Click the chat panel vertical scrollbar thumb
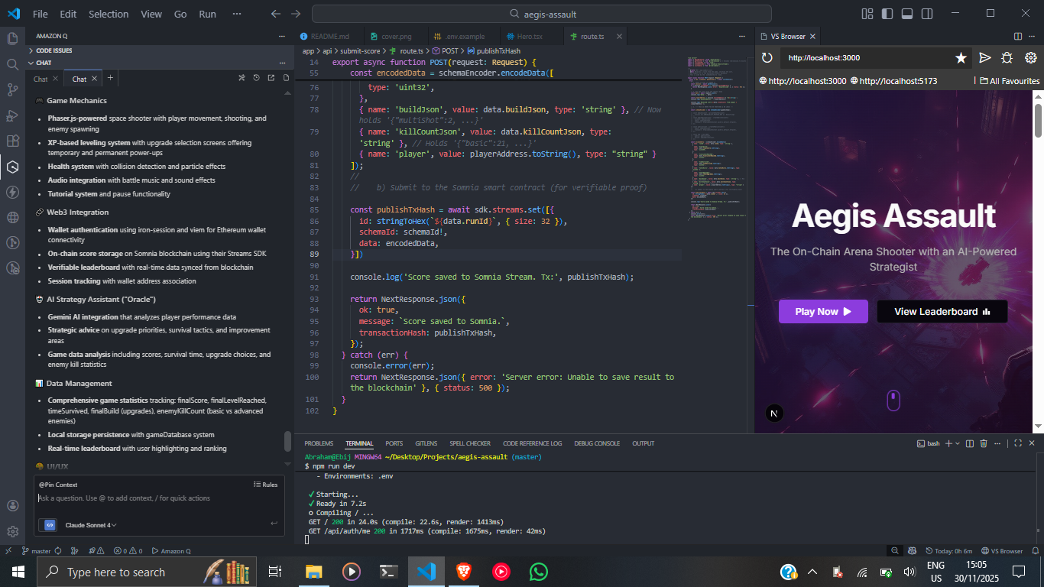The width and height of the screenshot is (1044, 587). click(287, 442)
